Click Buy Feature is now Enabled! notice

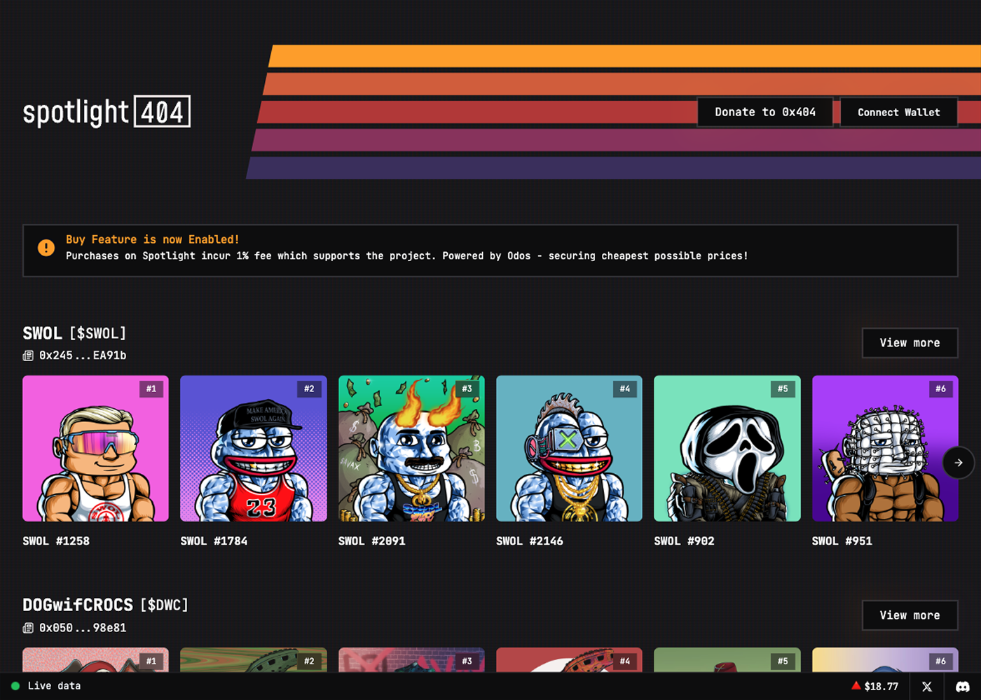tap(490, 251)
